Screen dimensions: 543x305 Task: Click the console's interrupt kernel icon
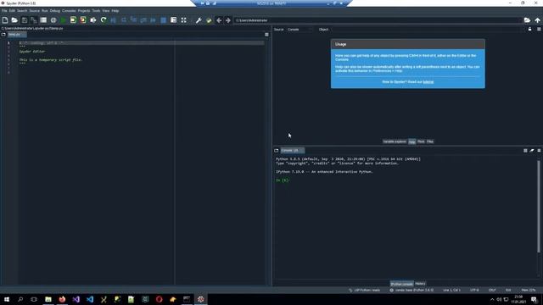tap(525, 151)
